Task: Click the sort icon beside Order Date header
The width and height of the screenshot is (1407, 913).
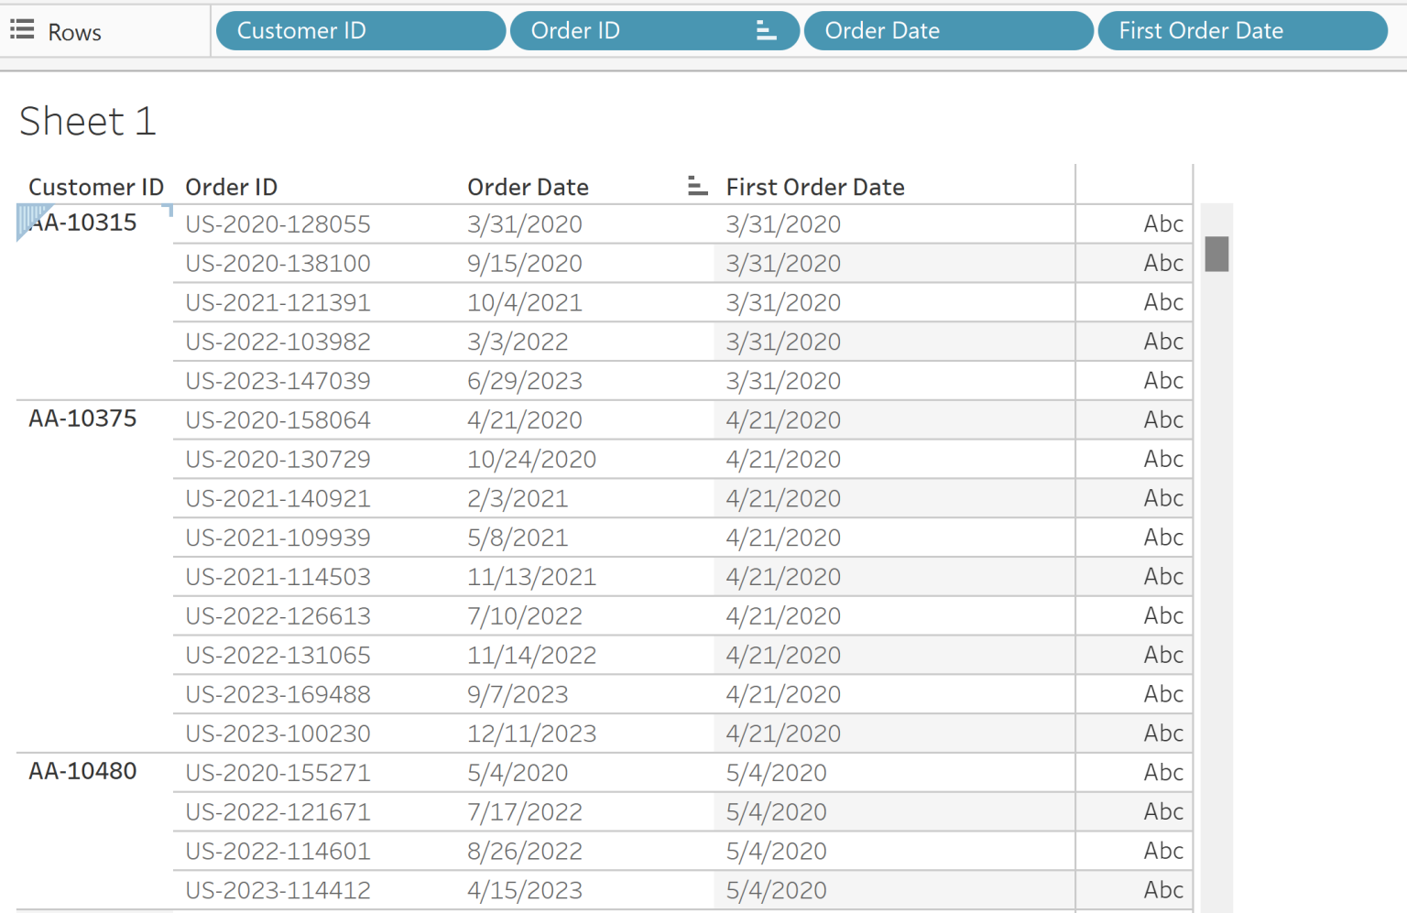Action: pos(697,185)
